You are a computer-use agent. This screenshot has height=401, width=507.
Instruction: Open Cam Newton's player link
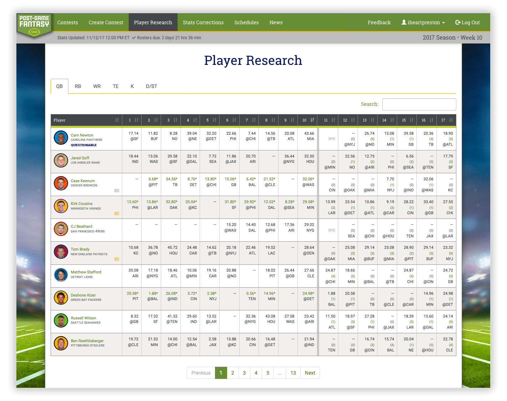click(82, 135)
